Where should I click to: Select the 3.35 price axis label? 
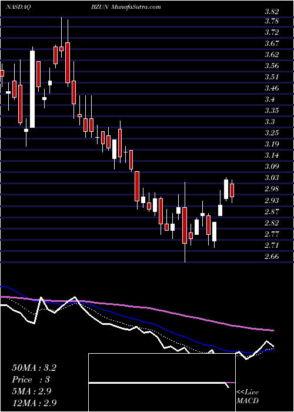[272, 111]
